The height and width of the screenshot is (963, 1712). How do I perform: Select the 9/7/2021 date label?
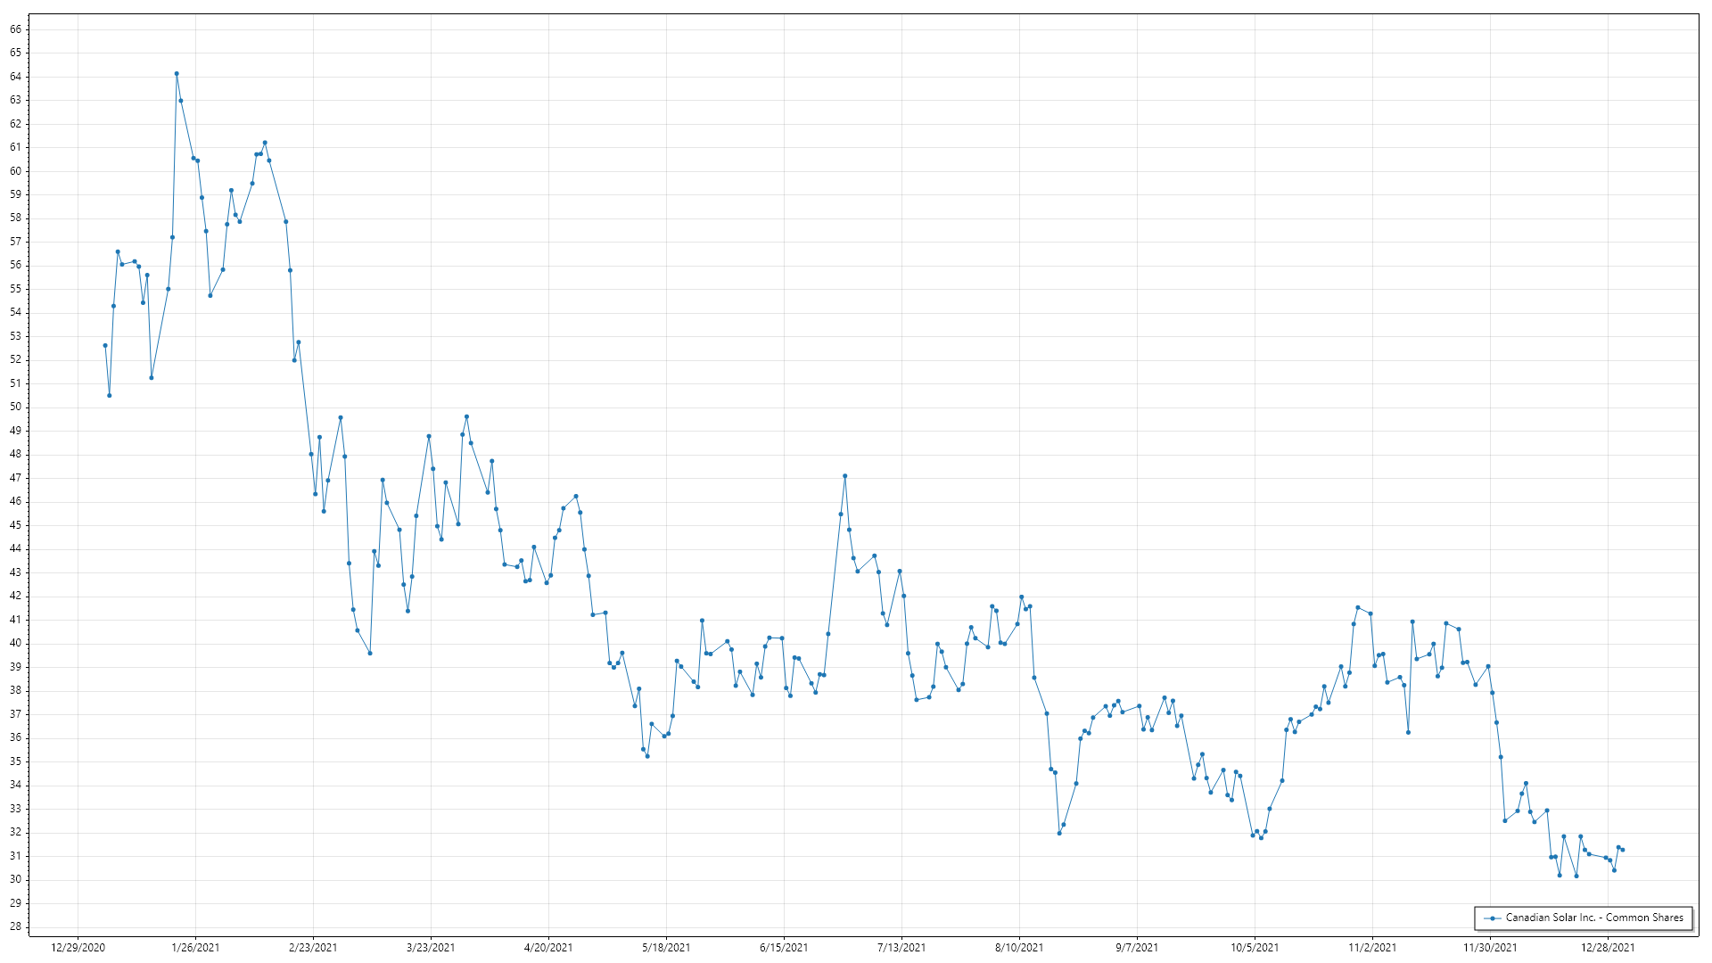pos(1137,948)
